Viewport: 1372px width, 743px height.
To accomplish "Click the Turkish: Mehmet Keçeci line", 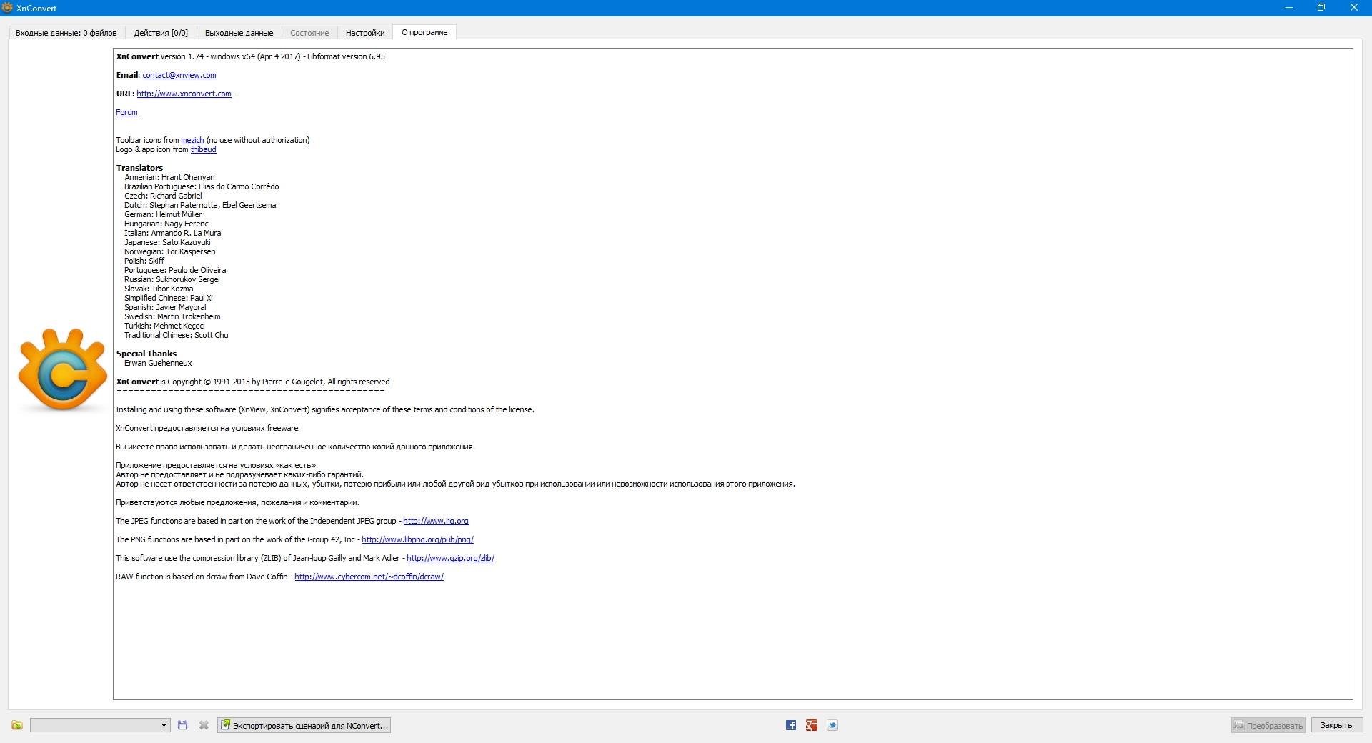I will click(164, 326).
